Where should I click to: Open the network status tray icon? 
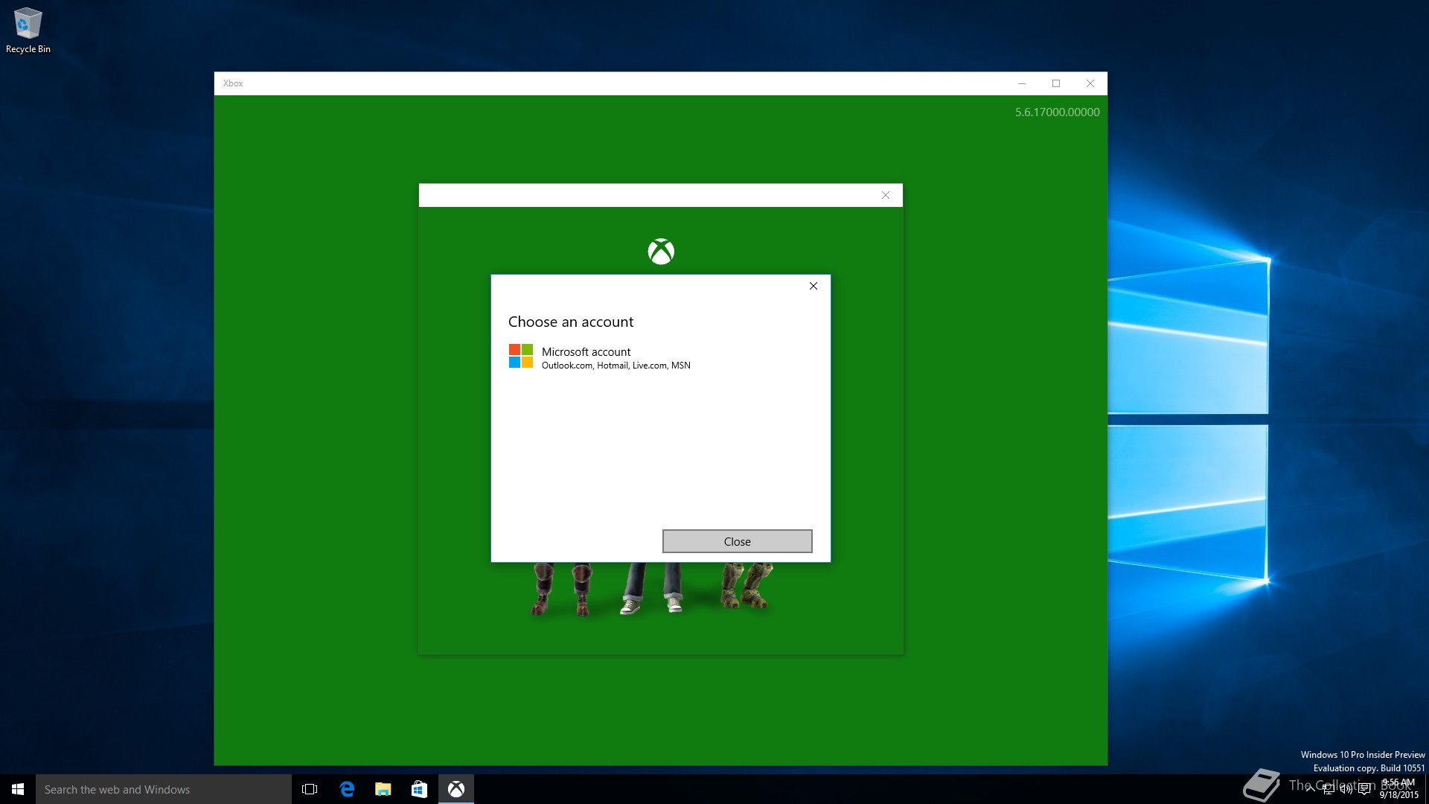pos(1328,789)
